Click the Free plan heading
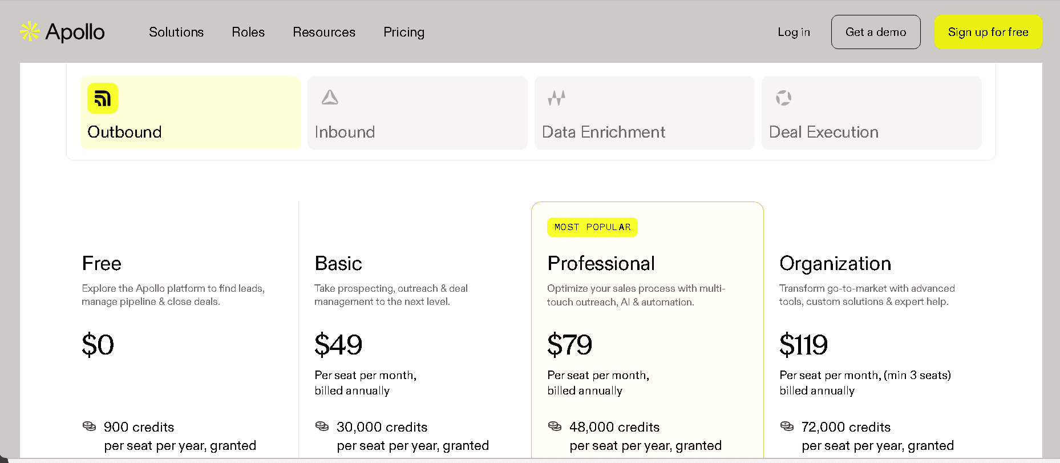 tap(102, 263)
